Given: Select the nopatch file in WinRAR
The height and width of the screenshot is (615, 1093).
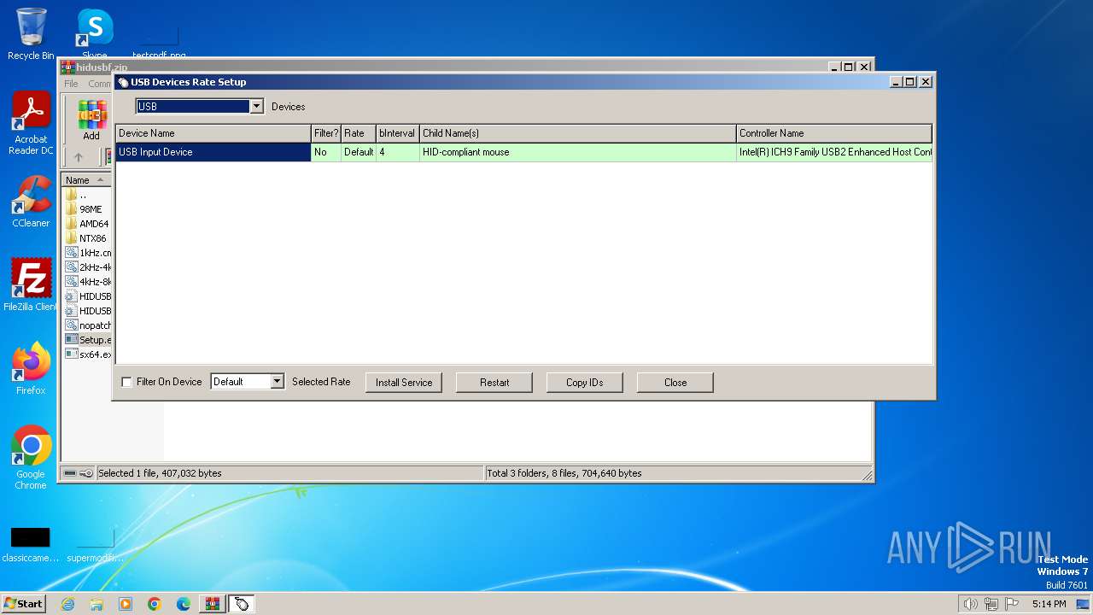Looking at the screenshot, I should point(88,325).
